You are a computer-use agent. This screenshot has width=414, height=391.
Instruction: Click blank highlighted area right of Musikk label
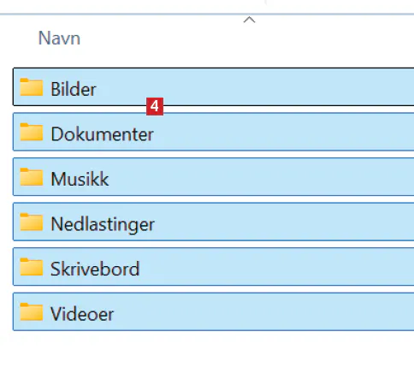[261, 177]
